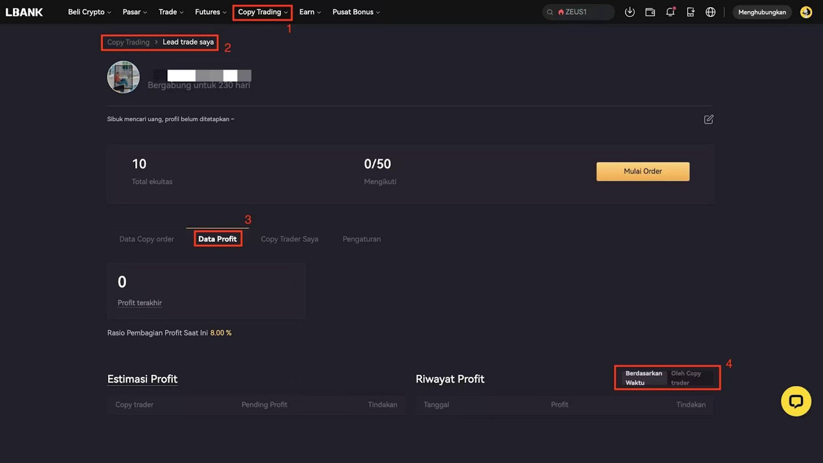Click the ZEUS1 search field

(577, 12)
